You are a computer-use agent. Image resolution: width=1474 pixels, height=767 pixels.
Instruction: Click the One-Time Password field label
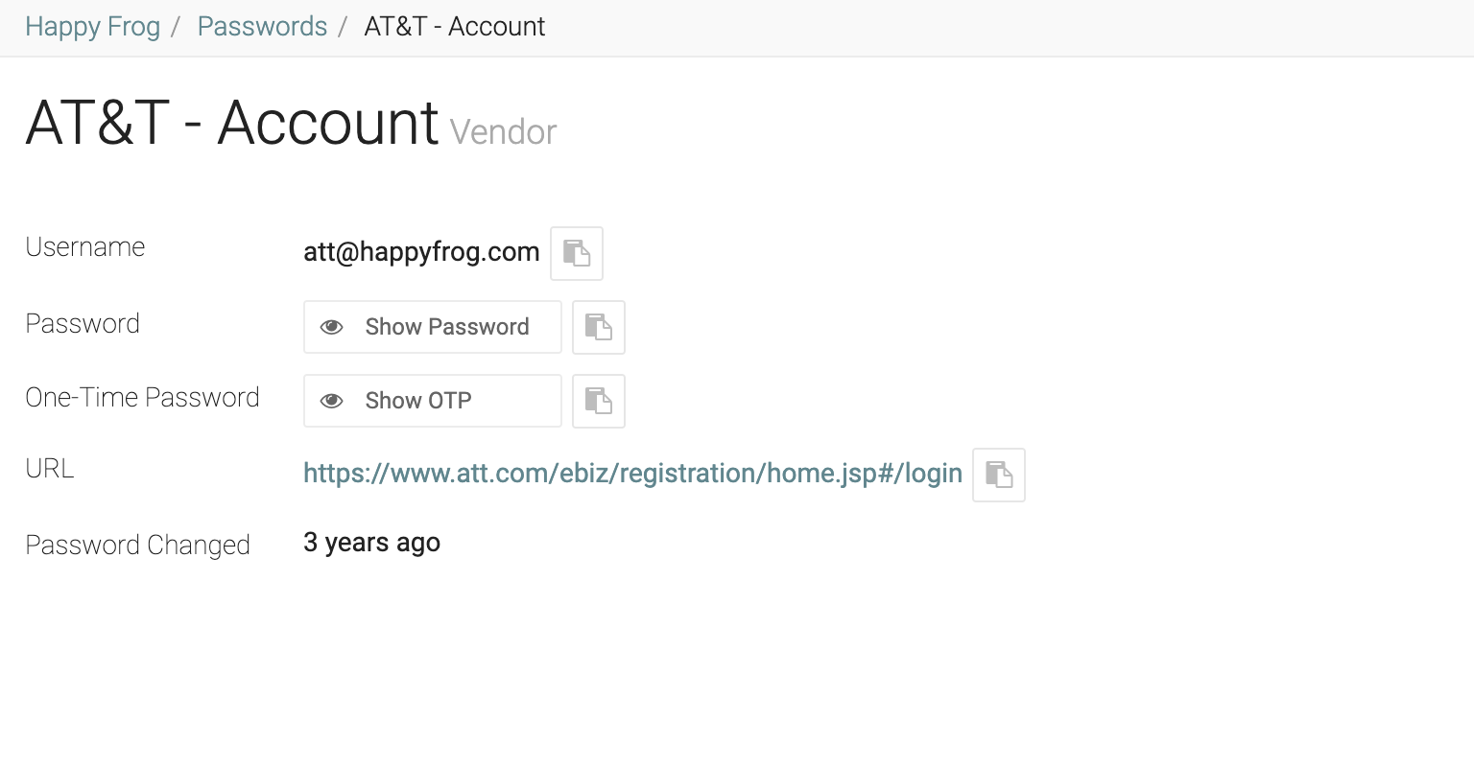142,398
